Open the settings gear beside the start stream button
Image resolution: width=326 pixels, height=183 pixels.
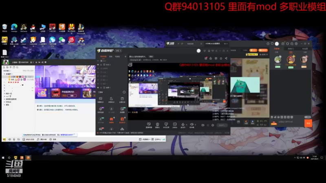pyautogui.click(x=213, y=125)
